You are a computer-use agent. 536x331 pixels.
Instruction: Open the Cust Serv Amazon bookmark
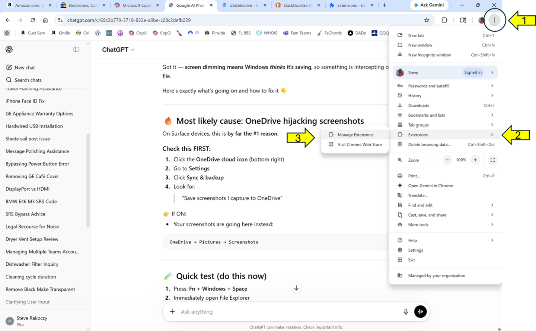[x=33, y=33]
